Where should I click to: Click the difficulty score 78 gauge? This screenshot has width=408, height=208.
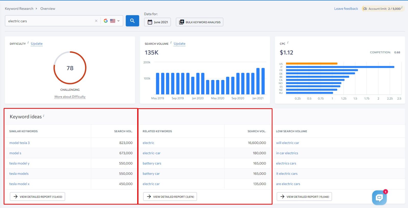pyautogui.click(x=70, y=68)
